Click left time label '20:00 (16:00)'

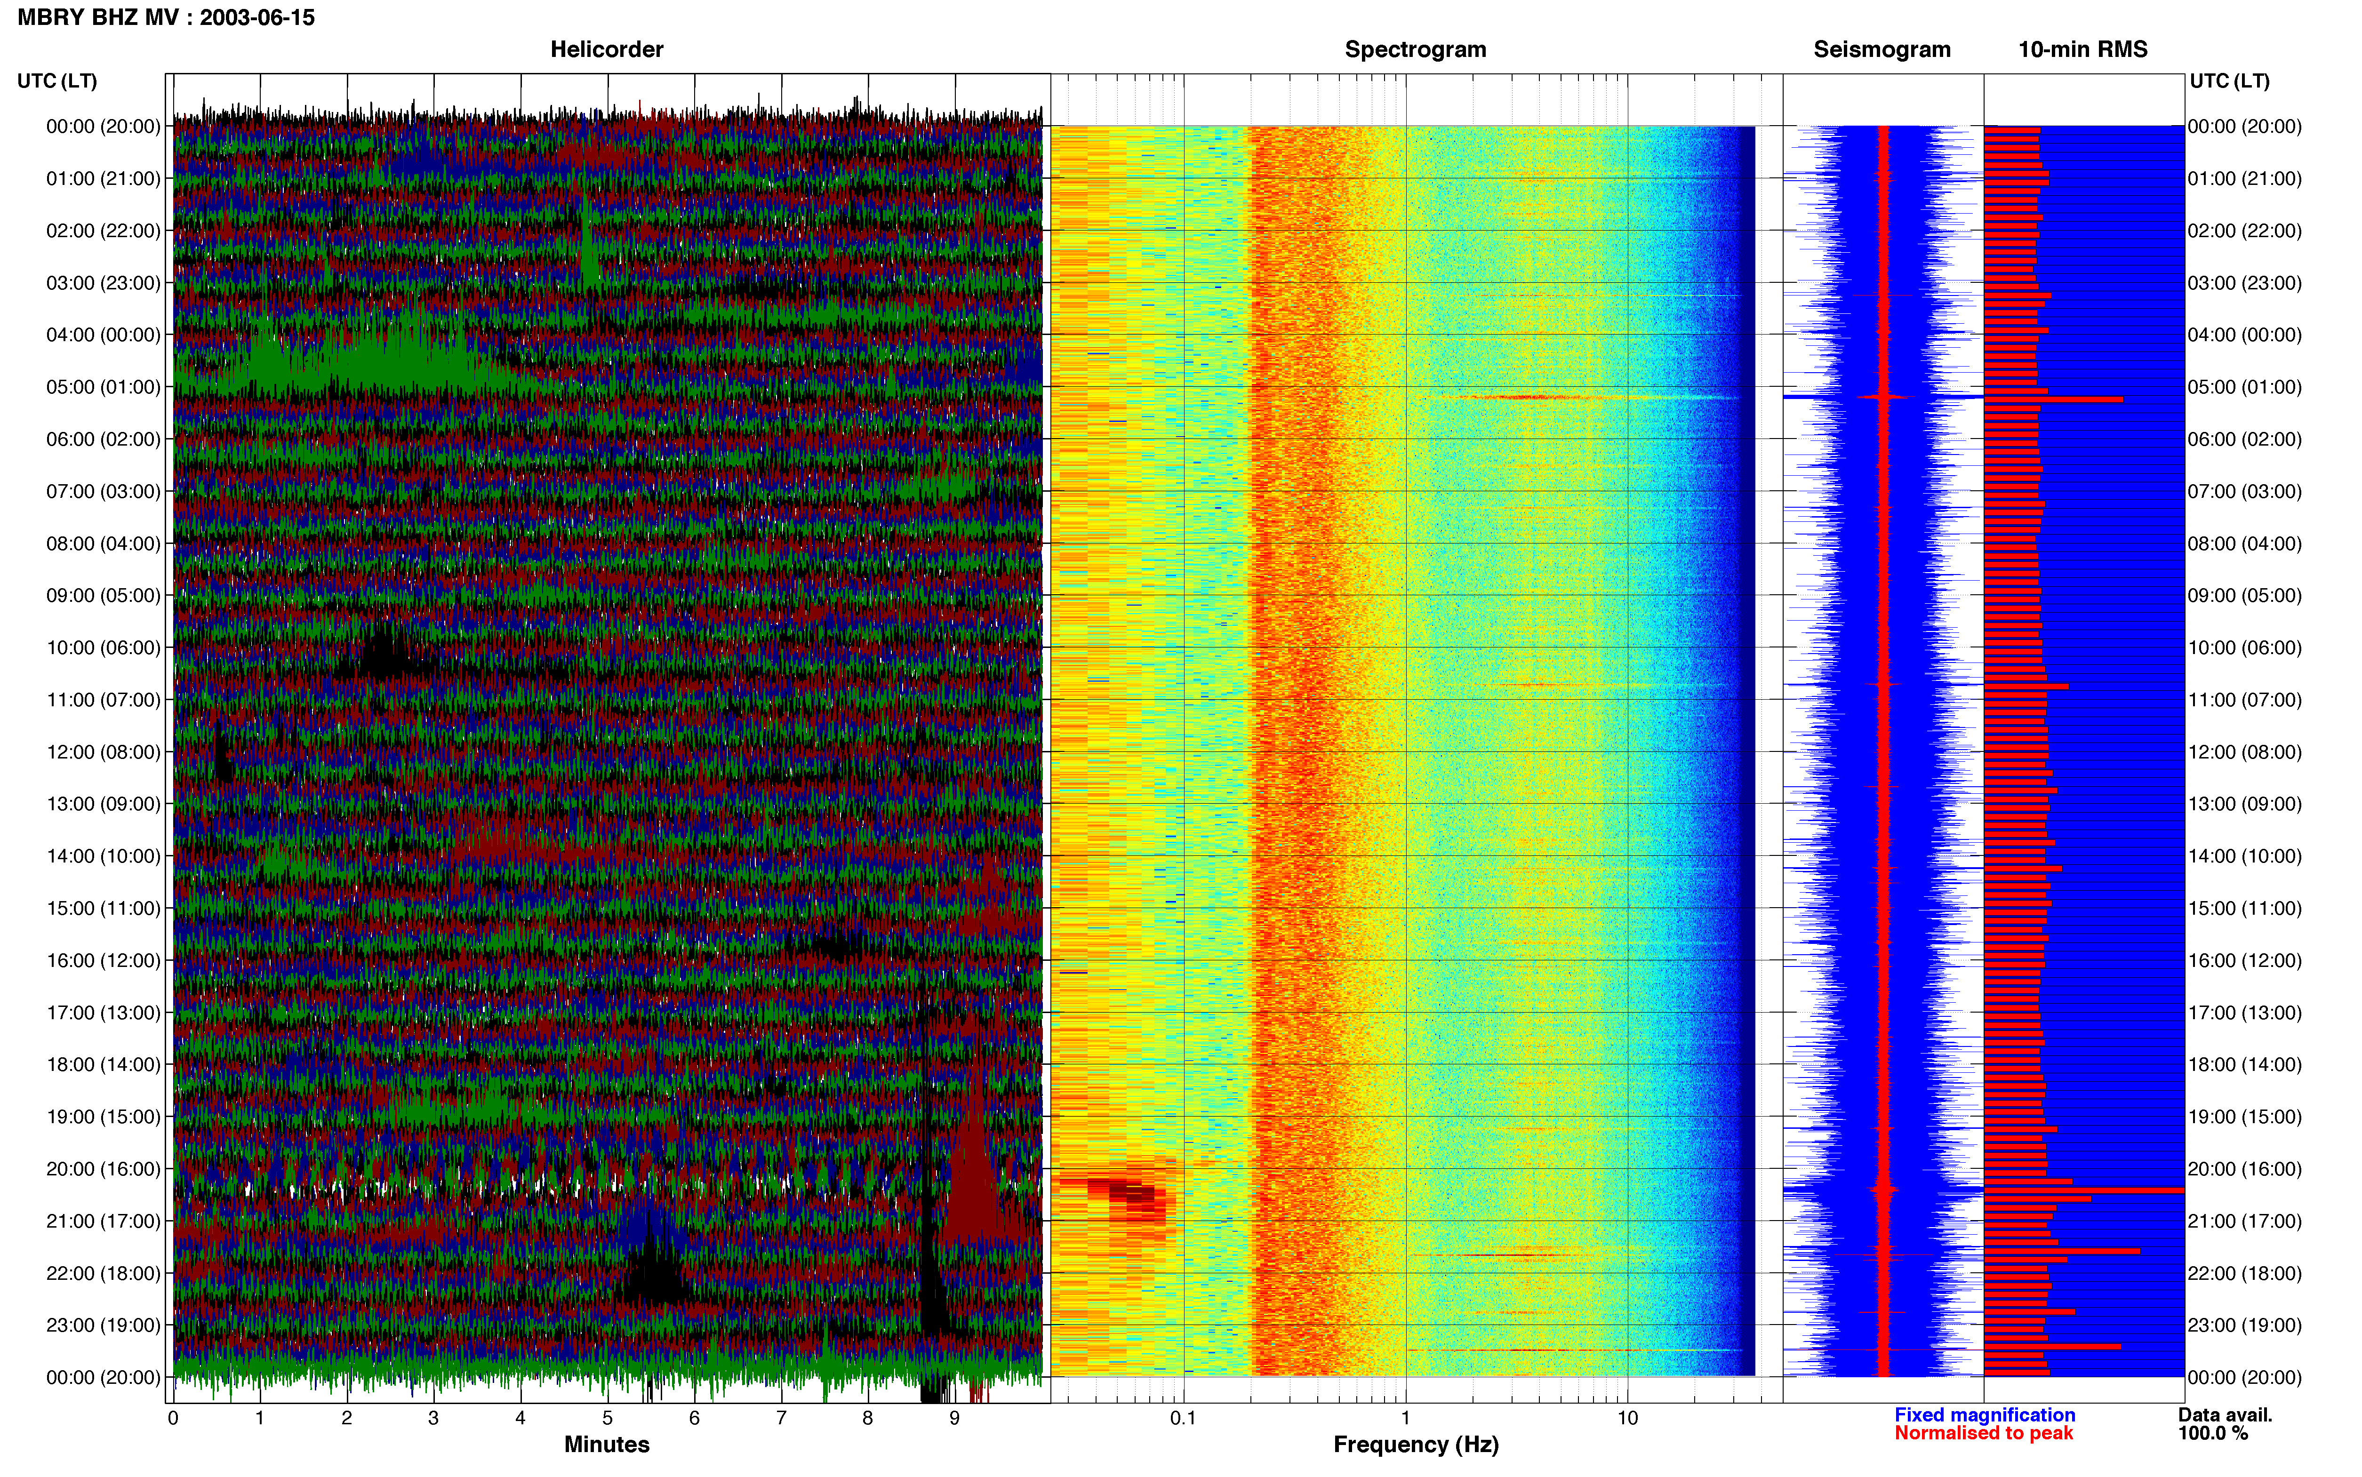(x=104, y=1169)
